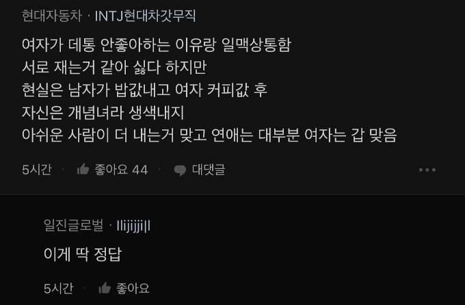Tap the speech bubble reply icon
Viewport: 465px width, 305px height.
180,170
